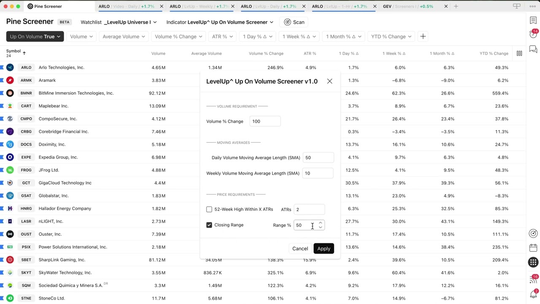
Task: Open the chat bubbles icon in sidebar
Action: [533, 49]
